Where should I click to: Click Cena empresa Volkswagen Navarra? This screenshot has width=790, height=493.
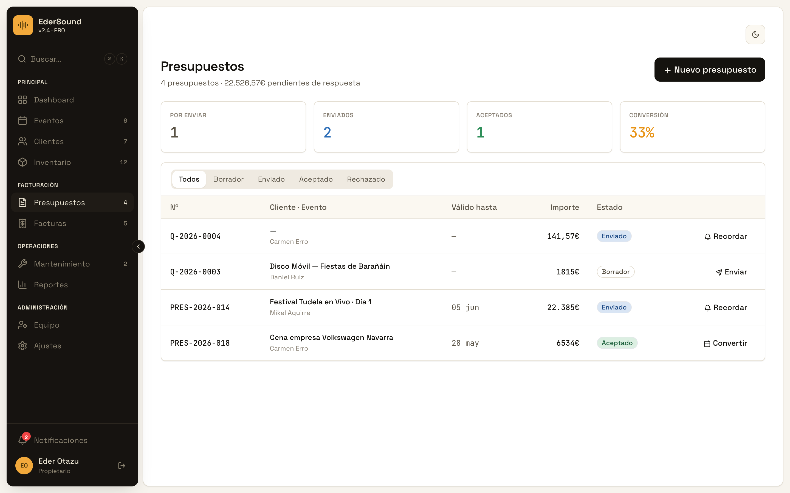(x=331, y=337)
